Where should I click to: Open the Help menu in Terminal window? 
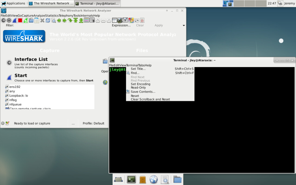tap(148, 65)
